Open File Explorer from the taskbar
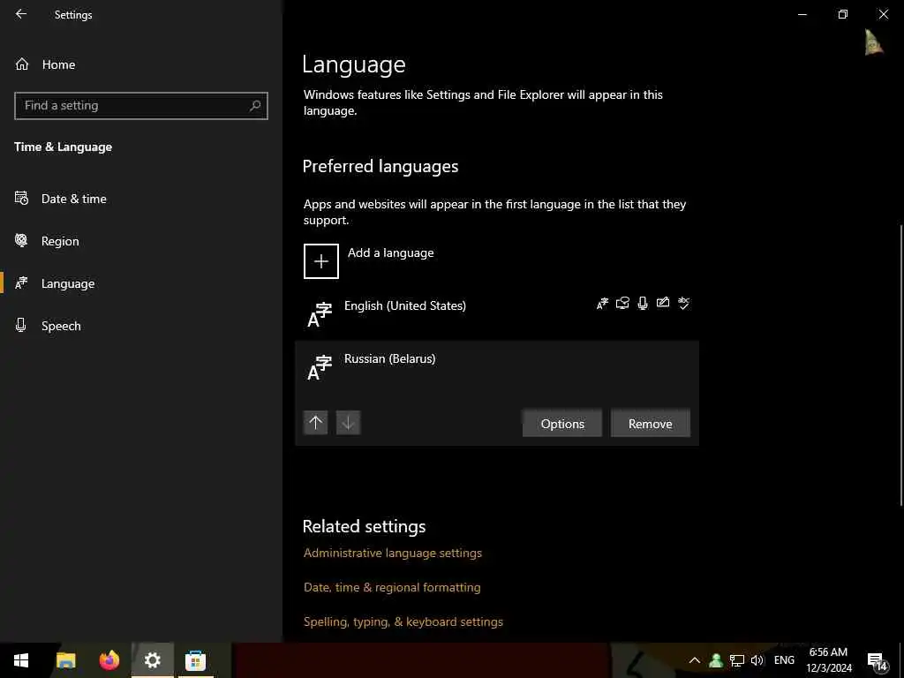The height and width of the screenshot is (678, 904). coord(65,660)
